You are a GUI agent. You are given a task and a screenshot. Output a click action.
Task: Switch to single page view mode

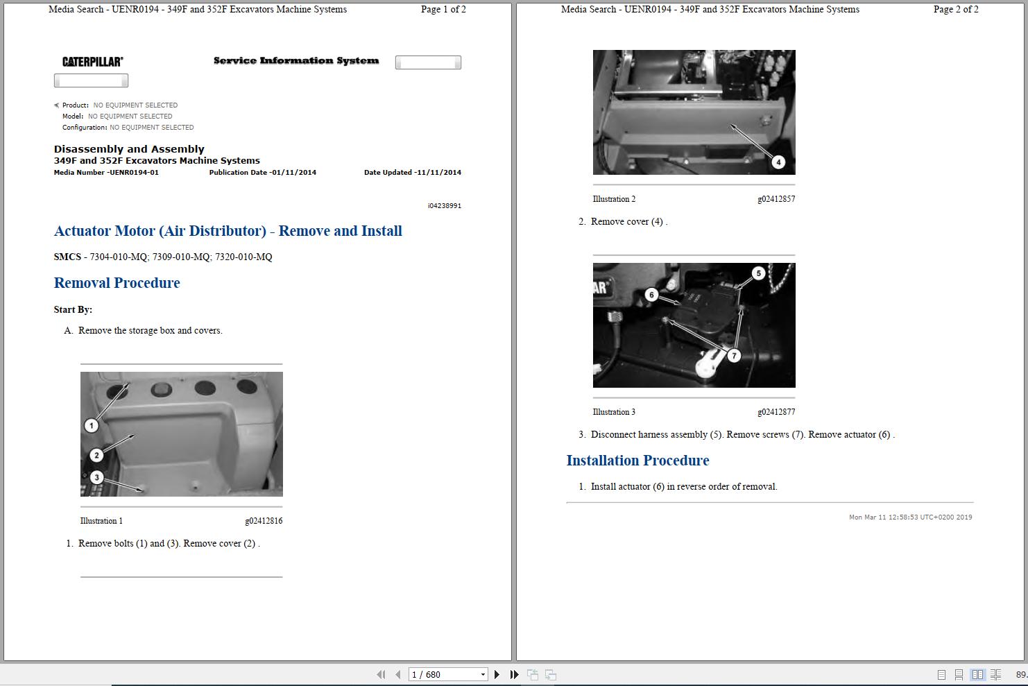coord(942,674)
